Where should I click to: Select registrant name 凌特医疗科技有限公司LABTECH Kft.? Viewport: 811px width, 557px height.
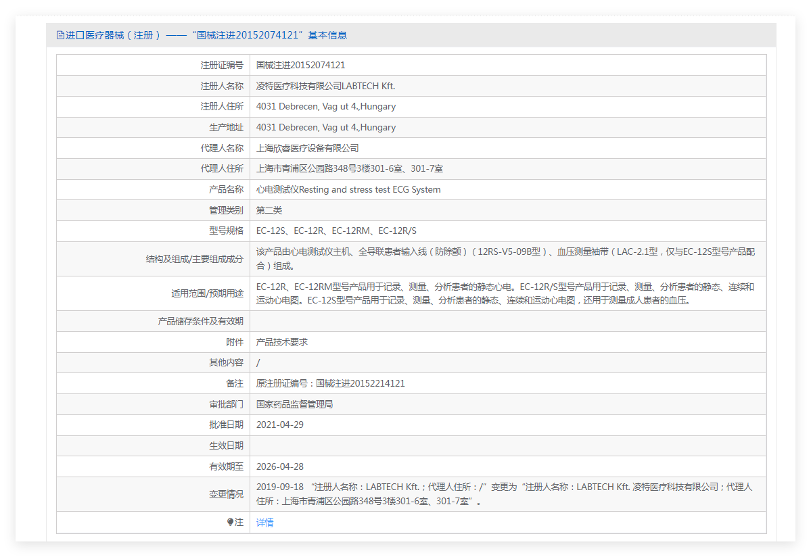tap(325, 86)
